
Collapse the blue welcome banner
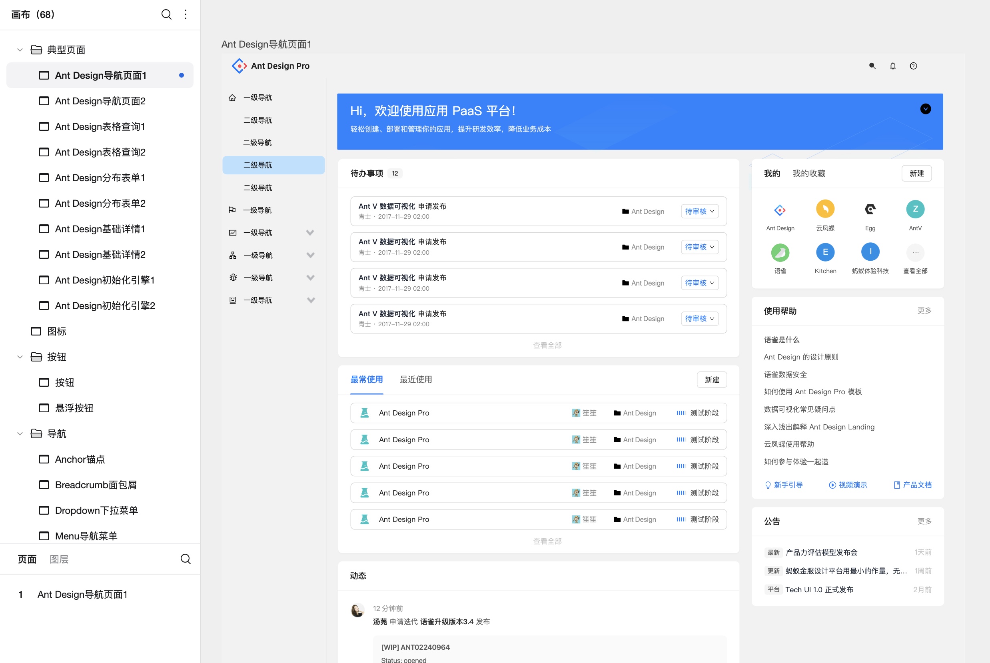point(925,109)
